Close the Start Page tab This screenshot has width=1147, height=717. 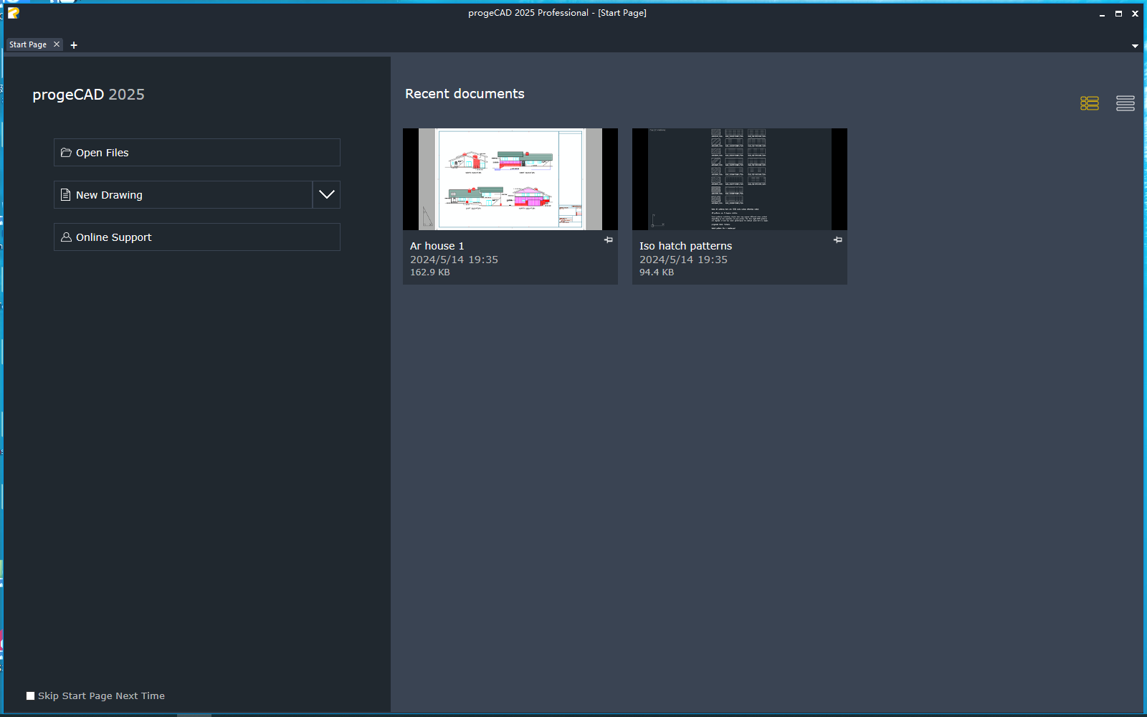click(57, 44)
